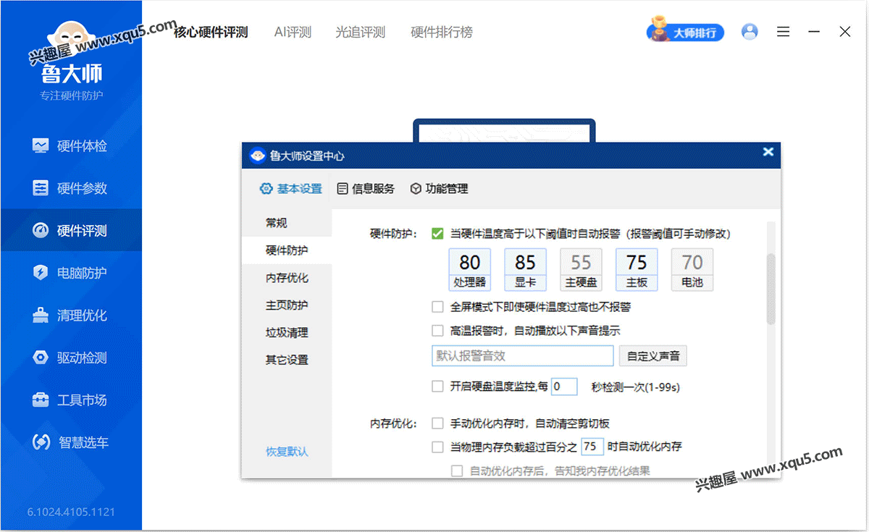Viewport: 869px width, 532px height.
Task: Open 垃圾清理 settings section
Action: pyautogui.click(x=287, y=333)
